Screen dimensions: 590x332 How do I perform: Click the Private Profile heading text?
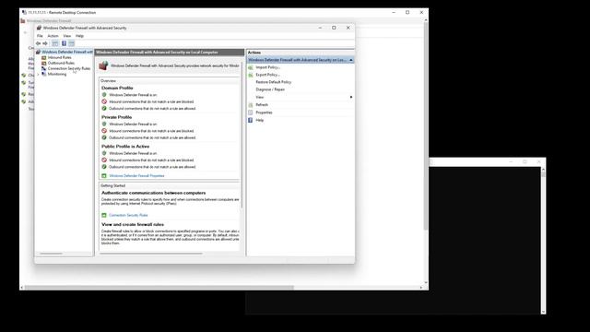pyautogui.click(x=117, y=117)
